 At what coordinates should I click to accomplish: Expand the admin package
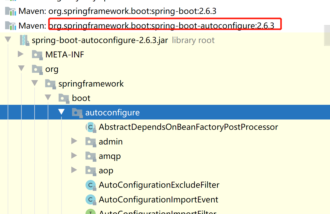click(74, 141)
